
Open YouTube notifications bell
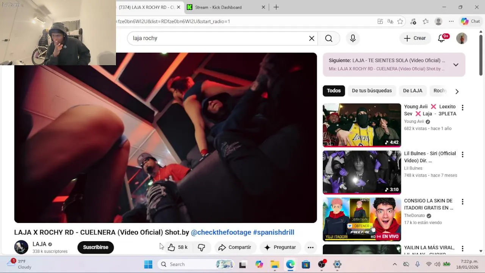442,38
